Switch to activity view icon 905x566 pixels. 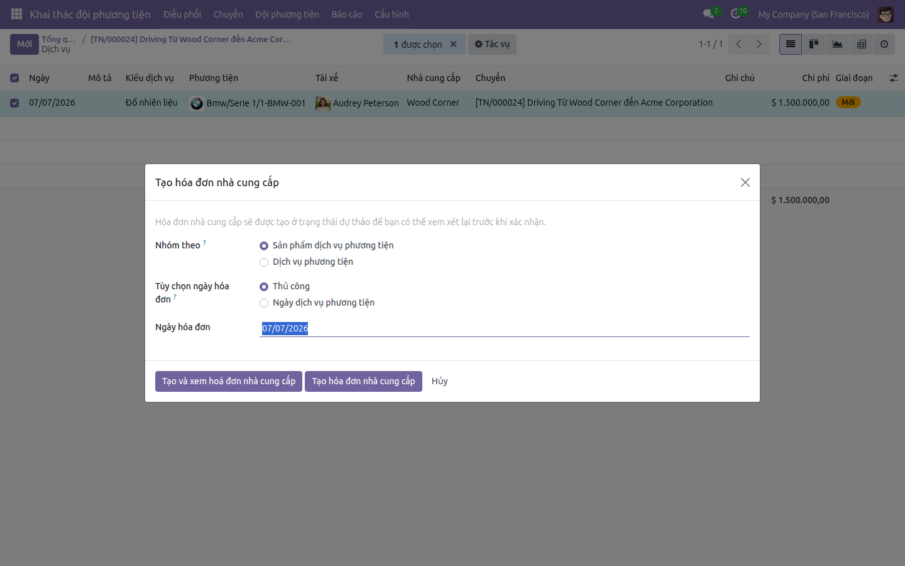tap(884, 44)
